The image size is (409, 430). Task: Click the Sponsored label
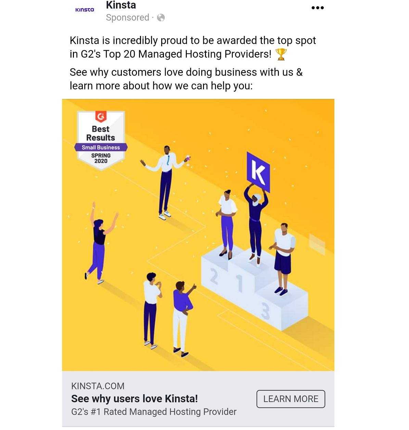pyautogui.click(x=127, y=18)
